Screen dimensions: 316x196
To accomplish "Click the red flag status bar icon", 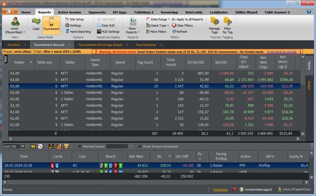I will (234, 189).
